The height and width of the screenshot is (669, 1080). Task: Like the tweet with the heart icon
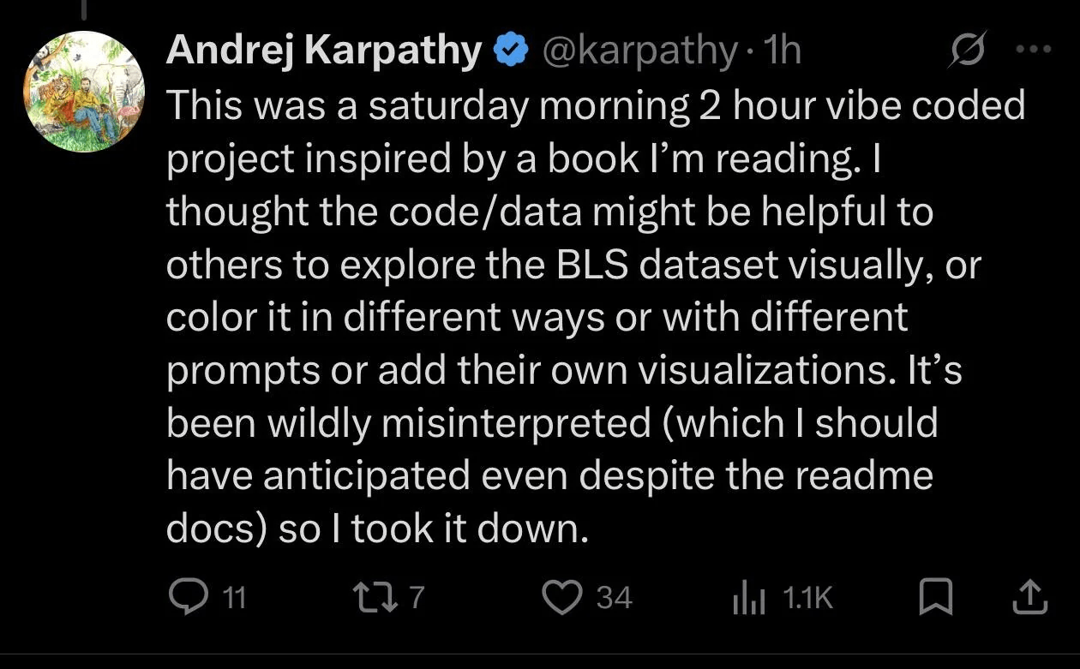562,597
